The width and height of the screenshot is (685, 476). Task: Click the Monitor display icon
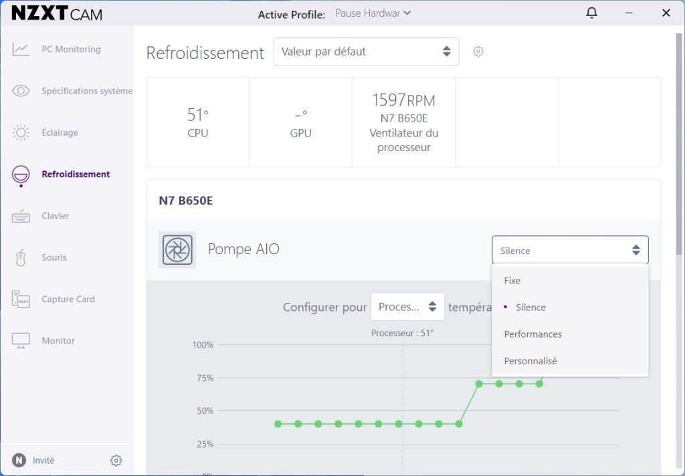click(x=21, y=341)
